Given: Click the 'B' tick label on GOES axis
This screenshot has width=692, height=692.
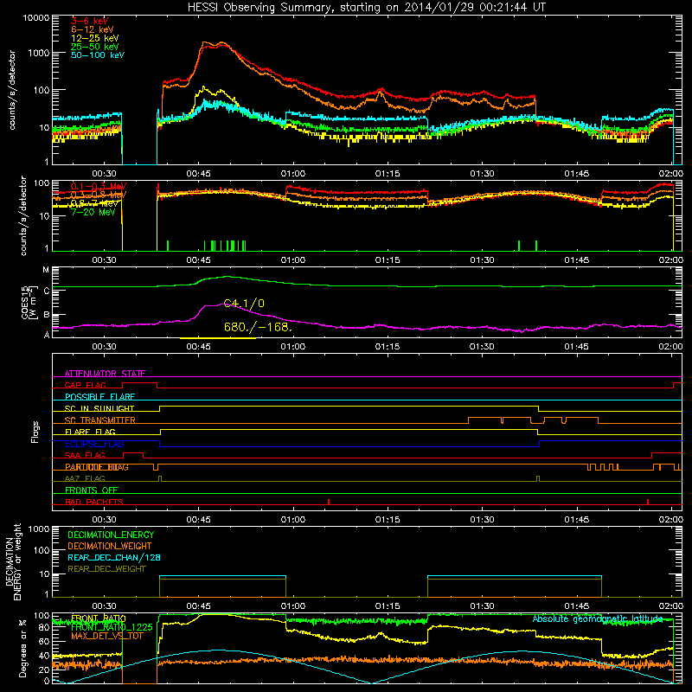Looking at the screenshot, I should [x=47, y=315].
